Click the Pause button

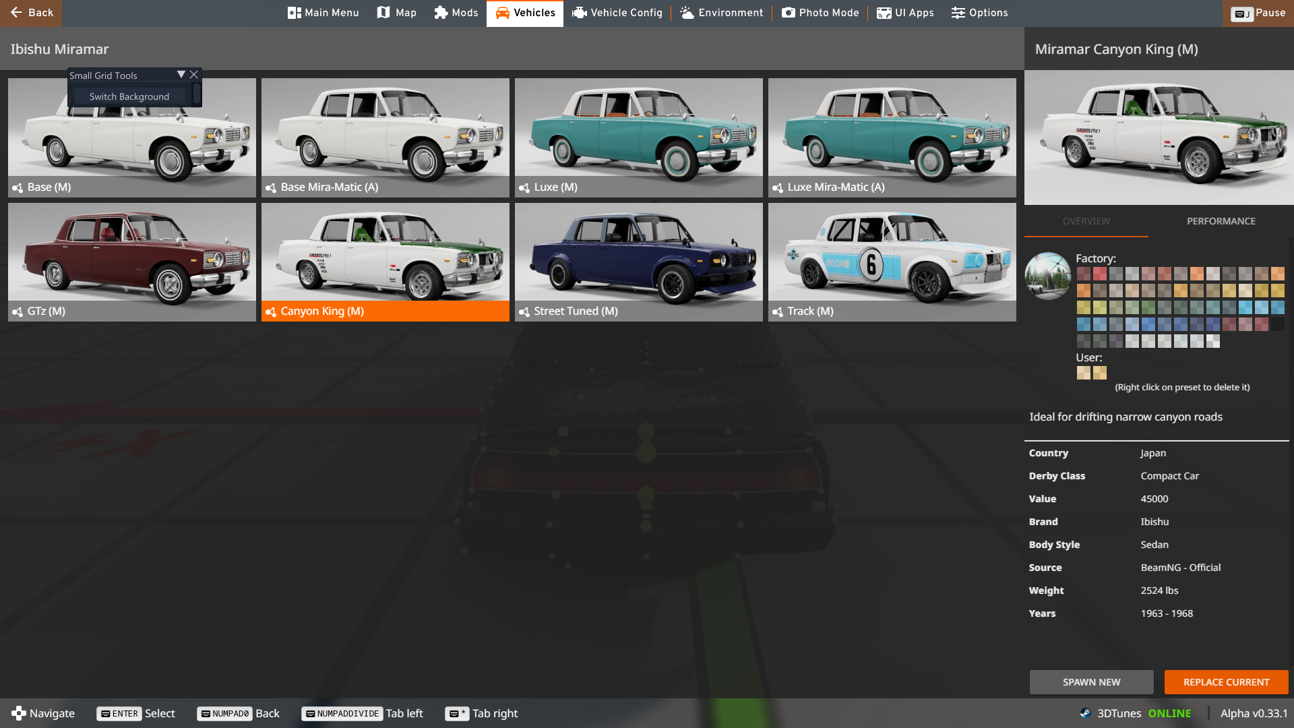click(x=1258, y=13)
